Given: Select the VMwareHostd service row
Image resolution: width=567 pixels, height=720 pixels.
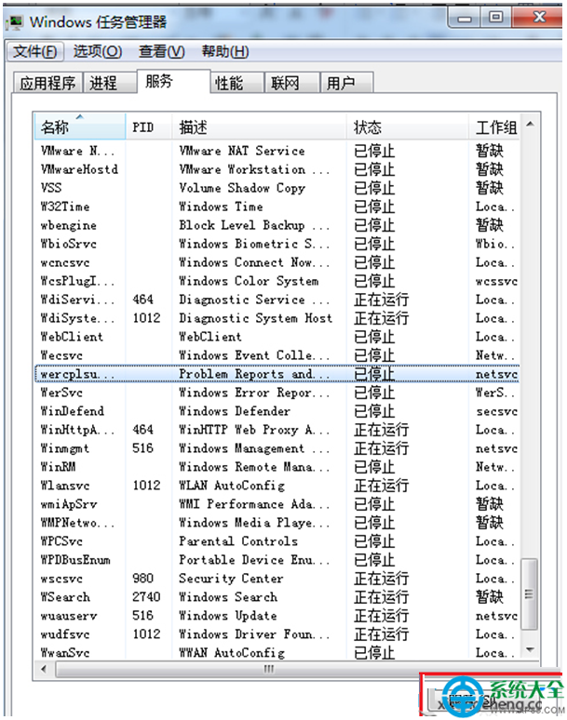Looking at the screenshot, I should coord(277,169).
